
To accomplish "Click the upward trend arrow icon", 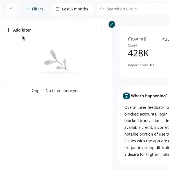I will click(x=163, y=39).
